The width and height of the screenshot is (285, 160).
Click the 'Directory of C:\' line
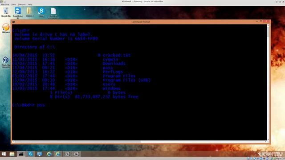[x=35, y=47]
